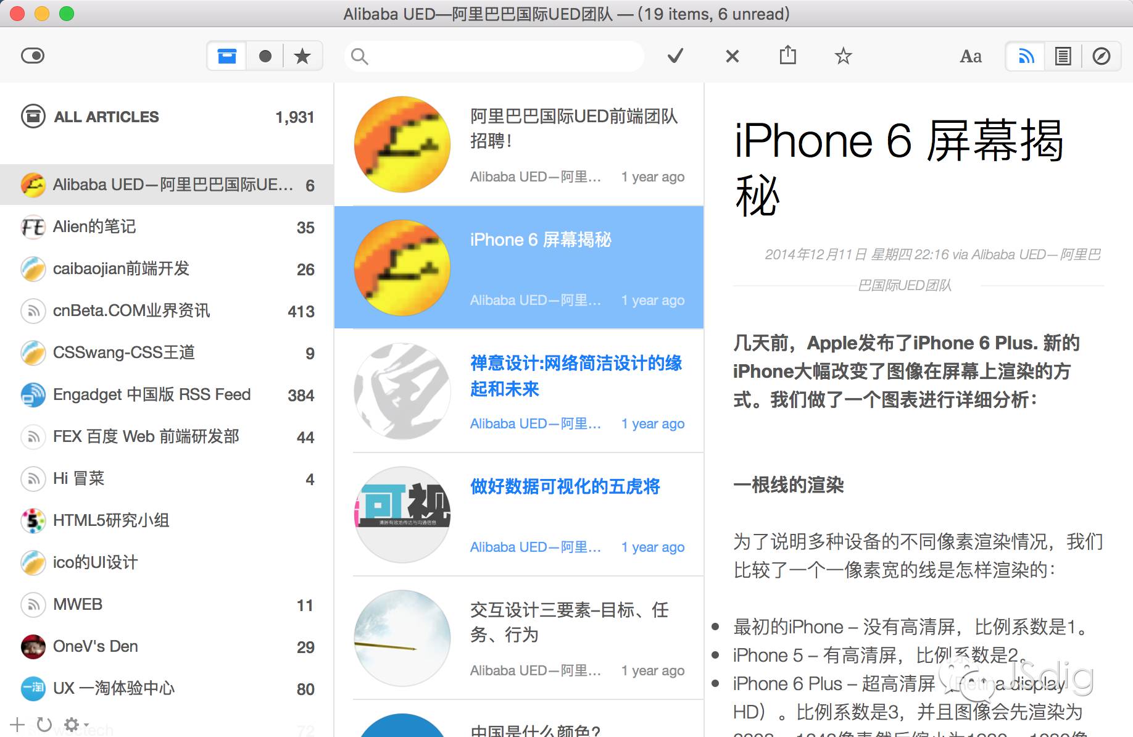1133x737 pixels.
Task: Open the Aa font appearance options
Action: tap(971, 57)
